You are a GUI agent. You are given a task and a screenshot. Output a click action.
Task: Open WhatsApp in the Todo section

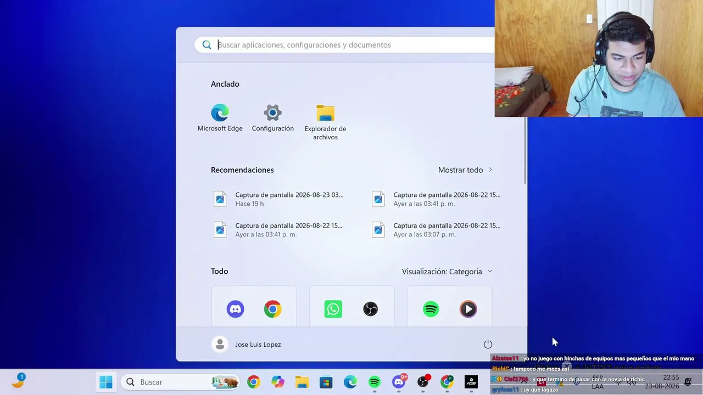point(333,309)
